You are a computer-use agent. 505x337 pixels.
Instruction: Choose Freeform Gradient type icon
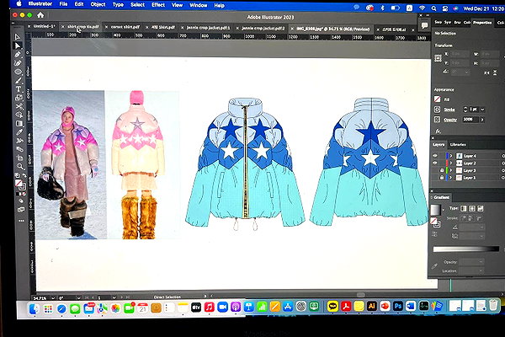481,209
